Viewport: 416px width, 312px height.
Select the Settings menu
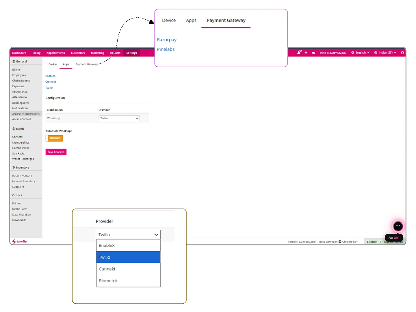(x=131, y=53)
